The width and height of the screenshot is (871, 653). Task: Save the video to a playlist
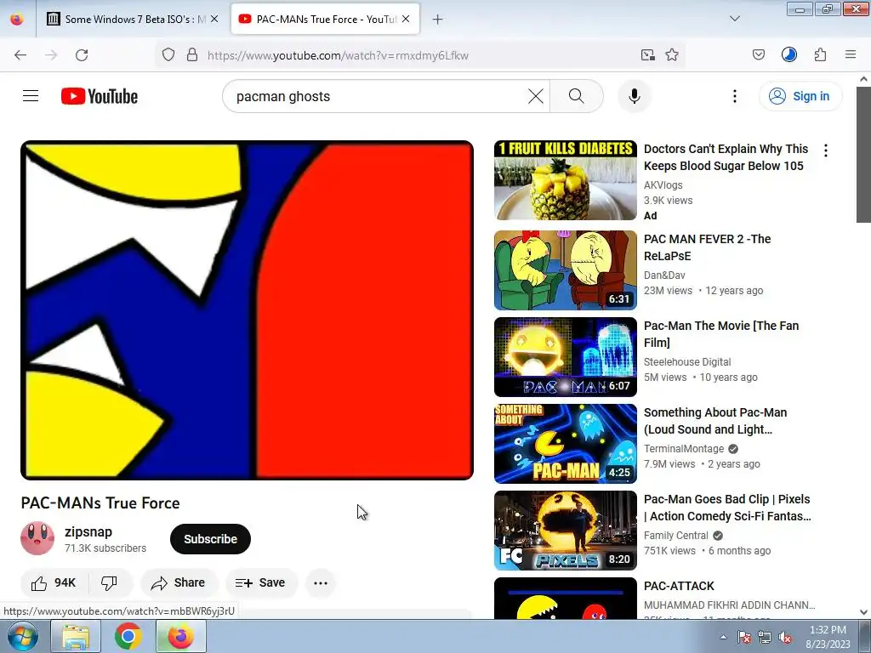[260, 582]
